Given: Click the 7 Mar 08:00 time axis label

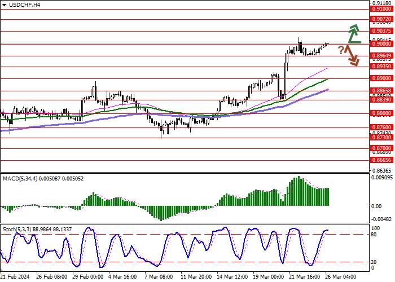Looking at the screenshot, I should click(159, 277).
